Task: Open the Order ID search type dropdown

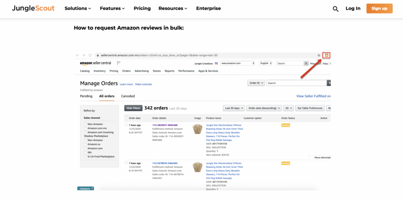Action: tap(256, 83)
